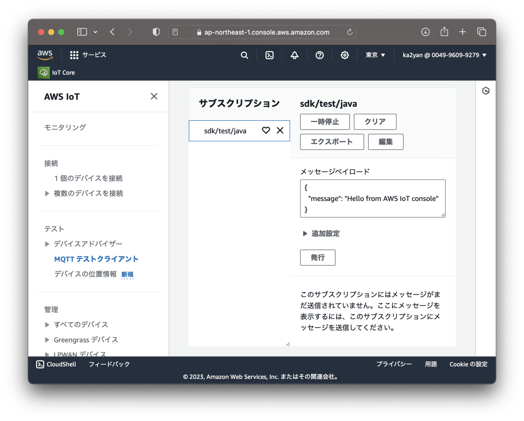Click クリア button

point(375,122)
